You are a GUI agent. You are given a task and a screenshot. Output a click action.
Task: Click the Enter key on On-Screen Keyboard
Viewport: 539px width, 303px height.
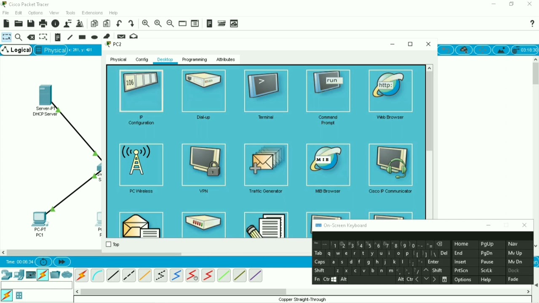[433, 262]
